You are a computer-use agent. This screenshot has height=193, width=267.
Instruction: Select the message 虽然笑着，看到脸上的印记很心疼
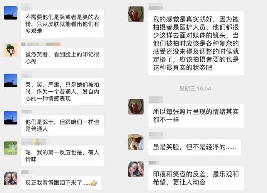(x=63, y=58)
